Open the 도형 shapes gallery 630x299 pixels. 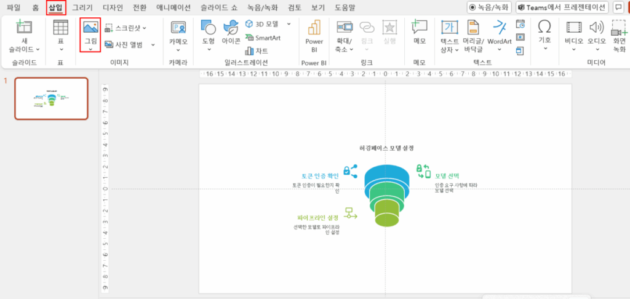[209, 36]
